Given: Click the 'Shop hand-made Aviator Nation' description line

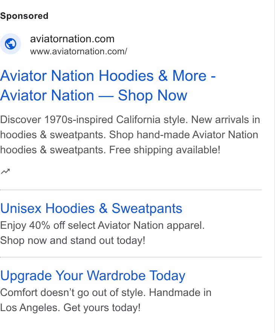Looking at the screenshot, I should coord(183,135).
